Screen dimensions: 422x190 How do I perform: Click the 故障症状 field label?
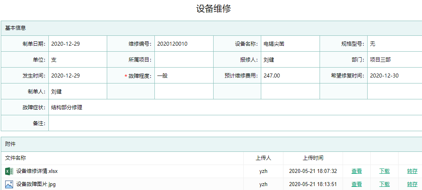34,108
